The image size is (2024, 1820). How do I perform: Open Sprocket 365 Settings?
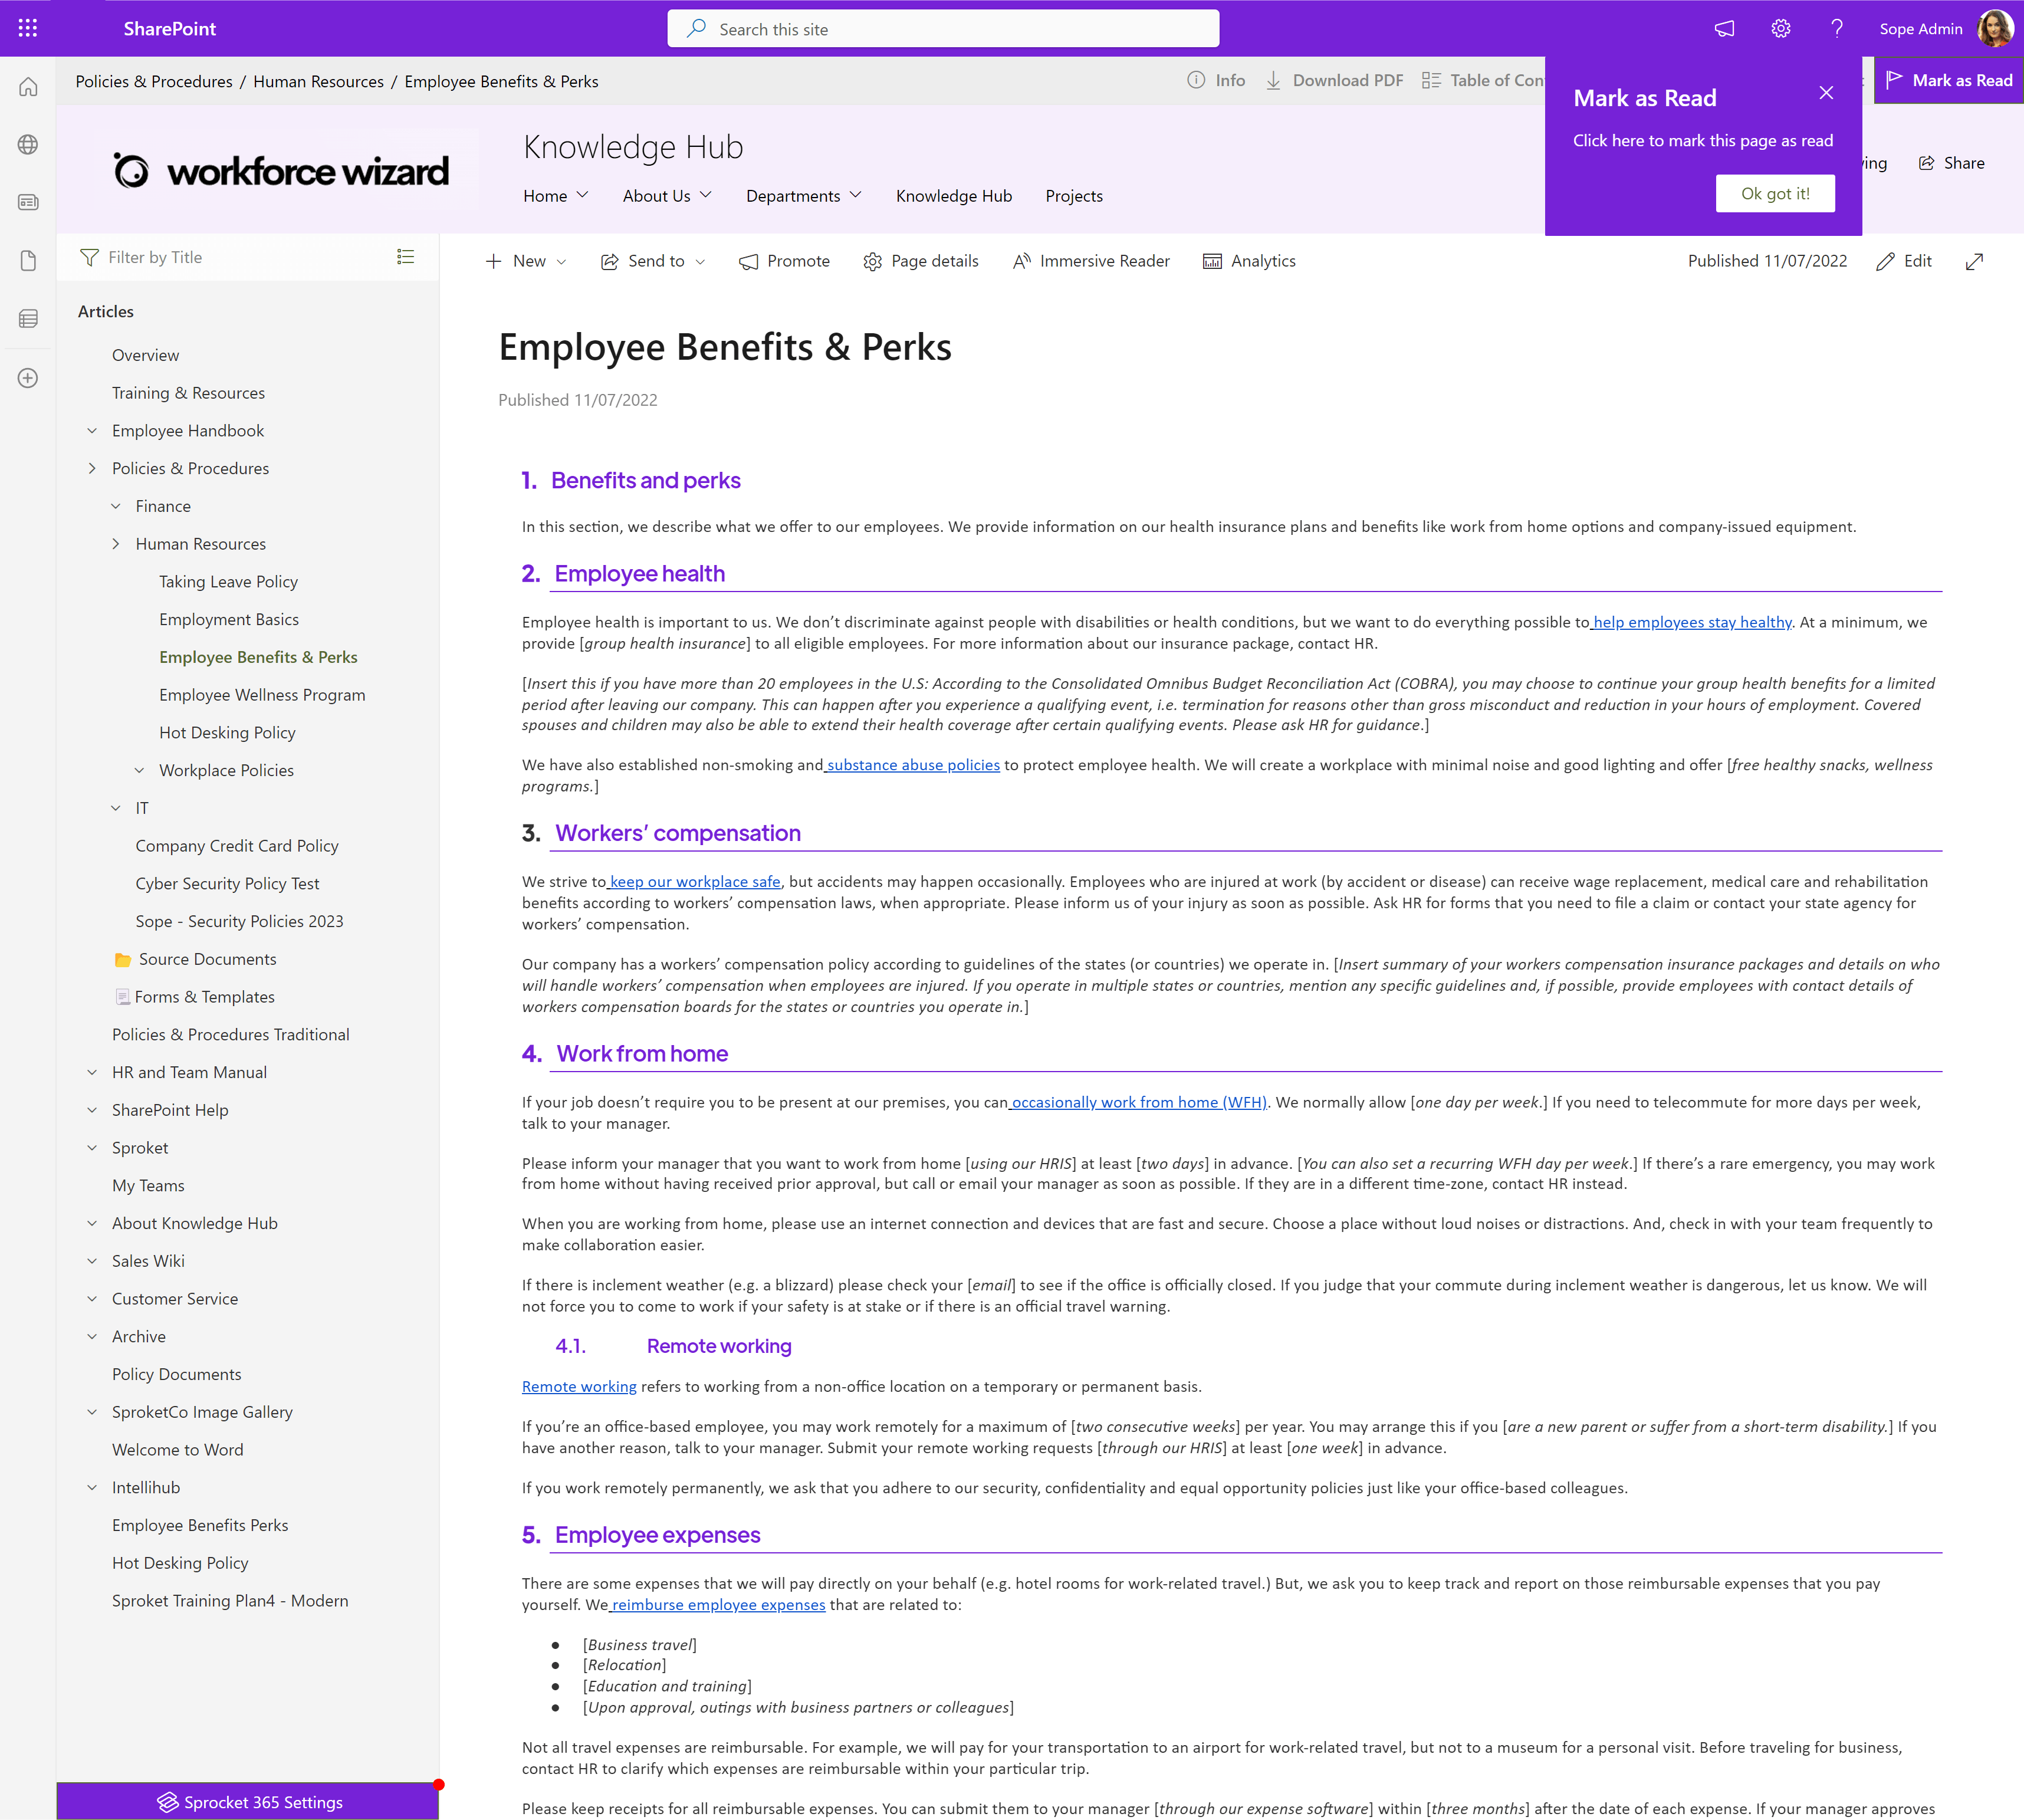click(x=248, y=1802)
